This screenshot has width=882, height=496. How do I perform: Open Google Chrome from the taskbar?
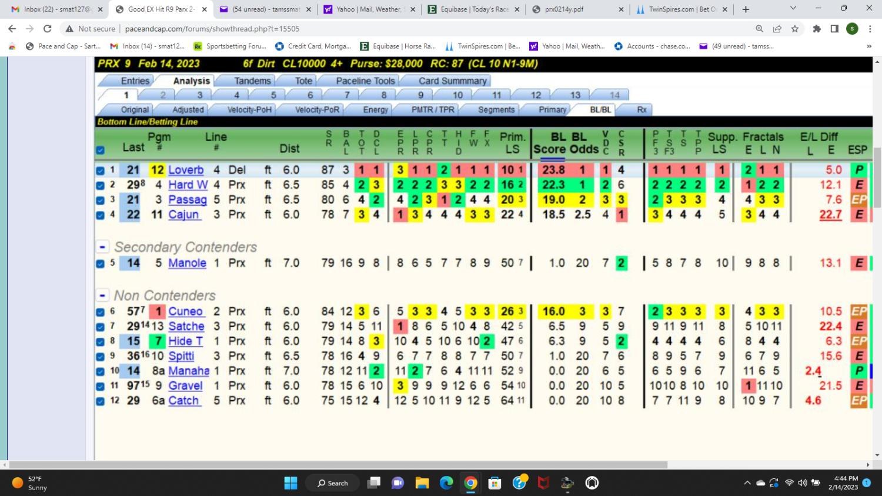[470, 482]
